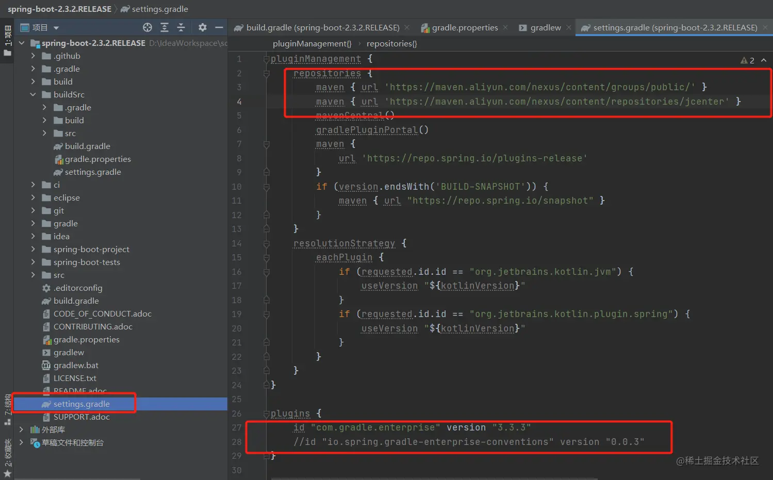Toggle code fold at line 15 eachPlugin
Screen dimensions: 773x480
tap(267, 258)
